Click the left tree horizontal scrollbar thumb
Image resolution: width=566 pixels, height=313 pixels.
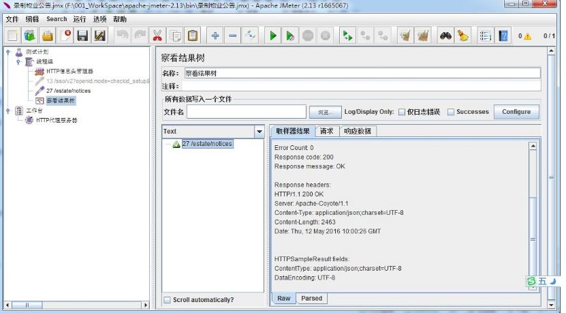[x=27, y=305]
